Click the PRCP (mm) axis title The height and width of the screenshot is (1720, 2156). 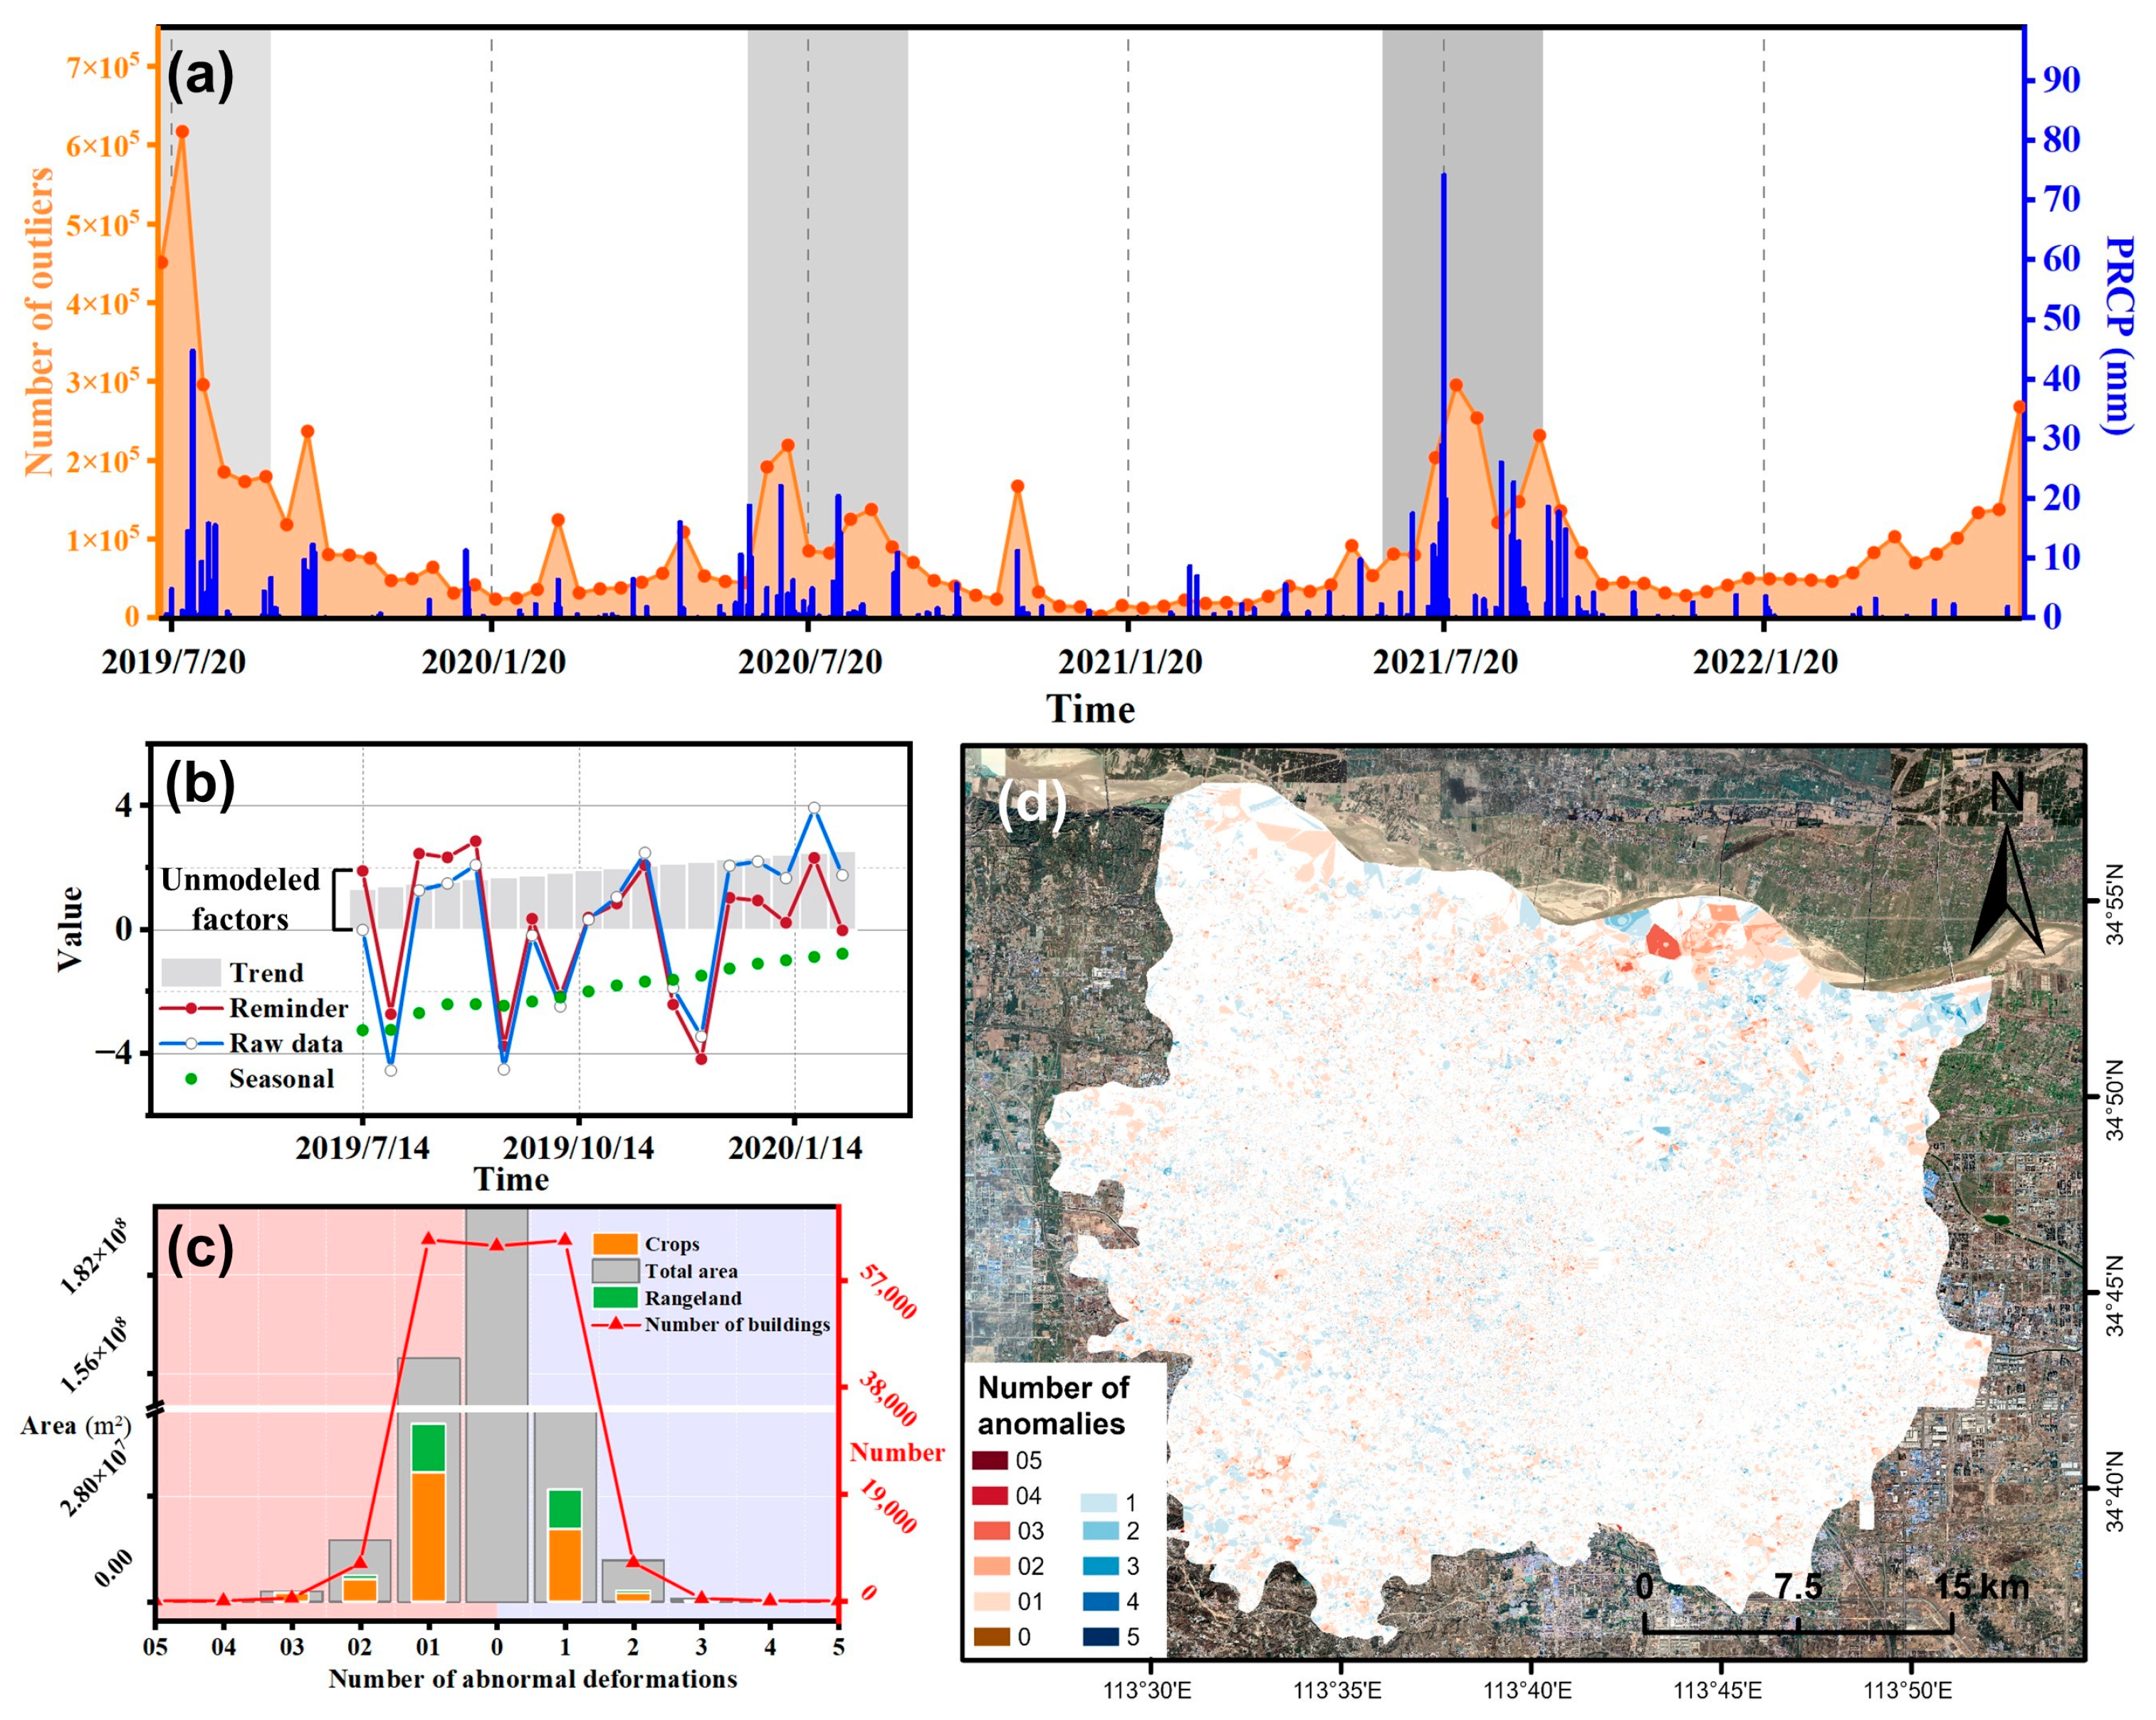[x=2118, y=335]
